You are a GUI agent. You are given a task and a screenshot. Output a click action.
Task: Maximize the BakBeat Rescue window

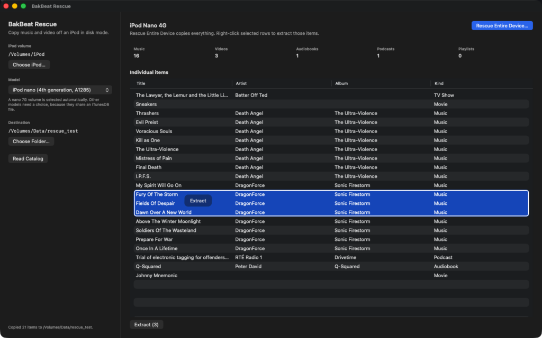[x=23, y=6]
